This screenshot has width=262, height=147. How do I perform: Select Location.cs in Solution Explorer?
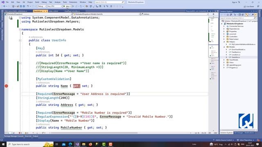click(236, 55)
